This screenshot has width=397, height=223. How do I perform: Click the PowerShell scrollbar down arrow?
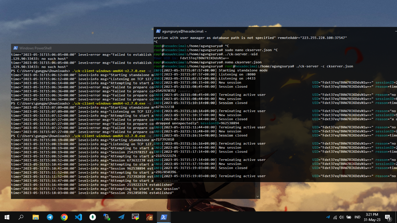point(257,196)
